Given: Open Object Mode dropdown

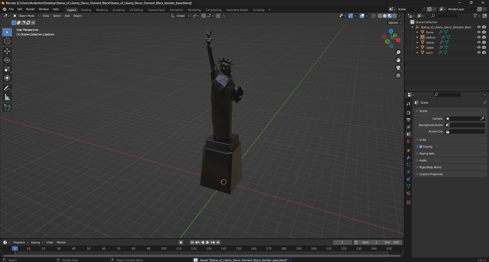Looking at the screenshot, I should (x=26, y=16).
